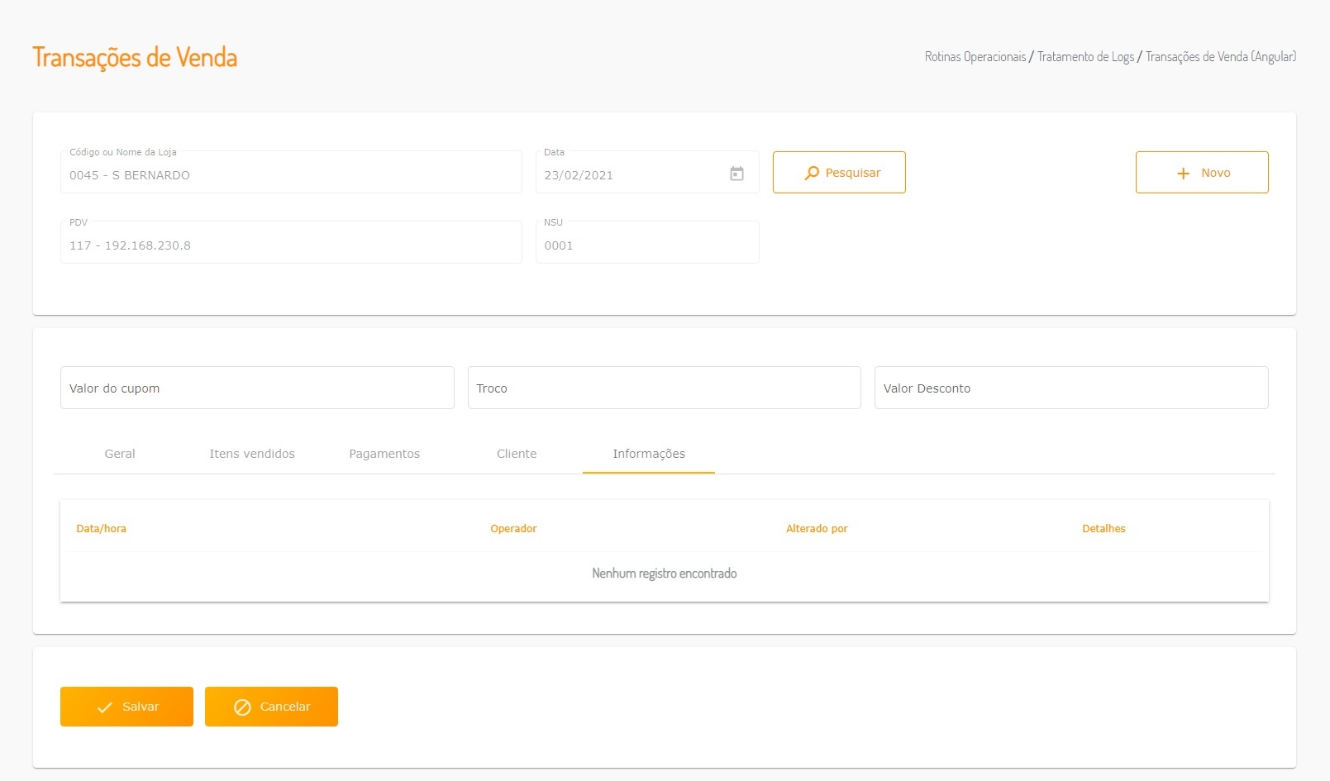Sort by Data/hora column header
The image size is (1330, 781).
click(101, 529)
